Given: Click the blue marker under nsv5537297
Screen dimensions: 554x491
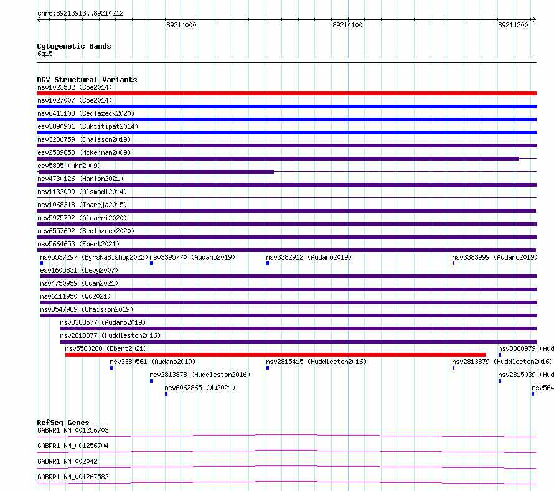Looking at the screenshot, I should [x=42, y=263].
